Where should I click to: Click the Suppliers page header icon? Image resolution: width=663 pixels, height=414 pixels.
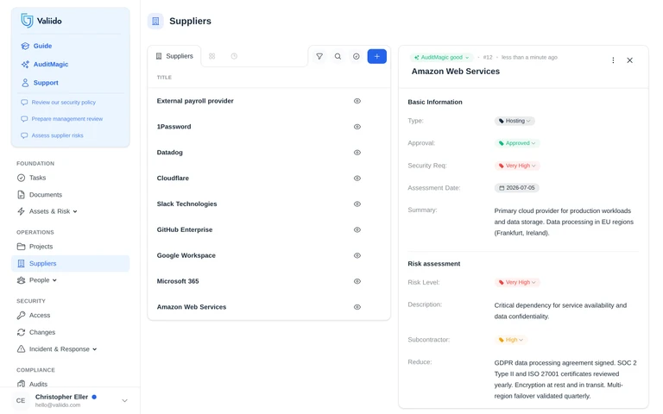coord(155,21)
